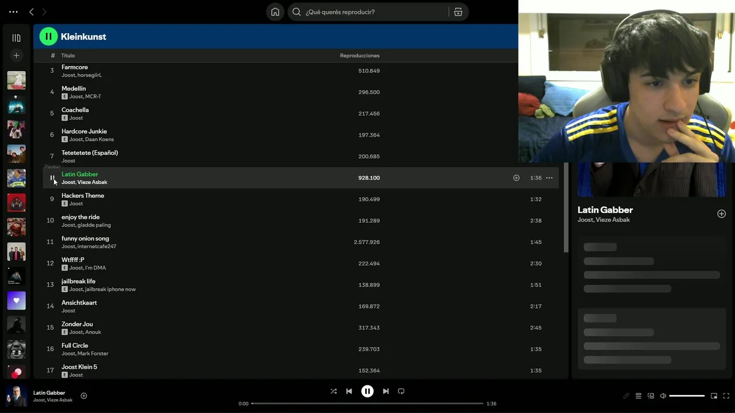Go back with the left arrow

click(x=32, y=11)
